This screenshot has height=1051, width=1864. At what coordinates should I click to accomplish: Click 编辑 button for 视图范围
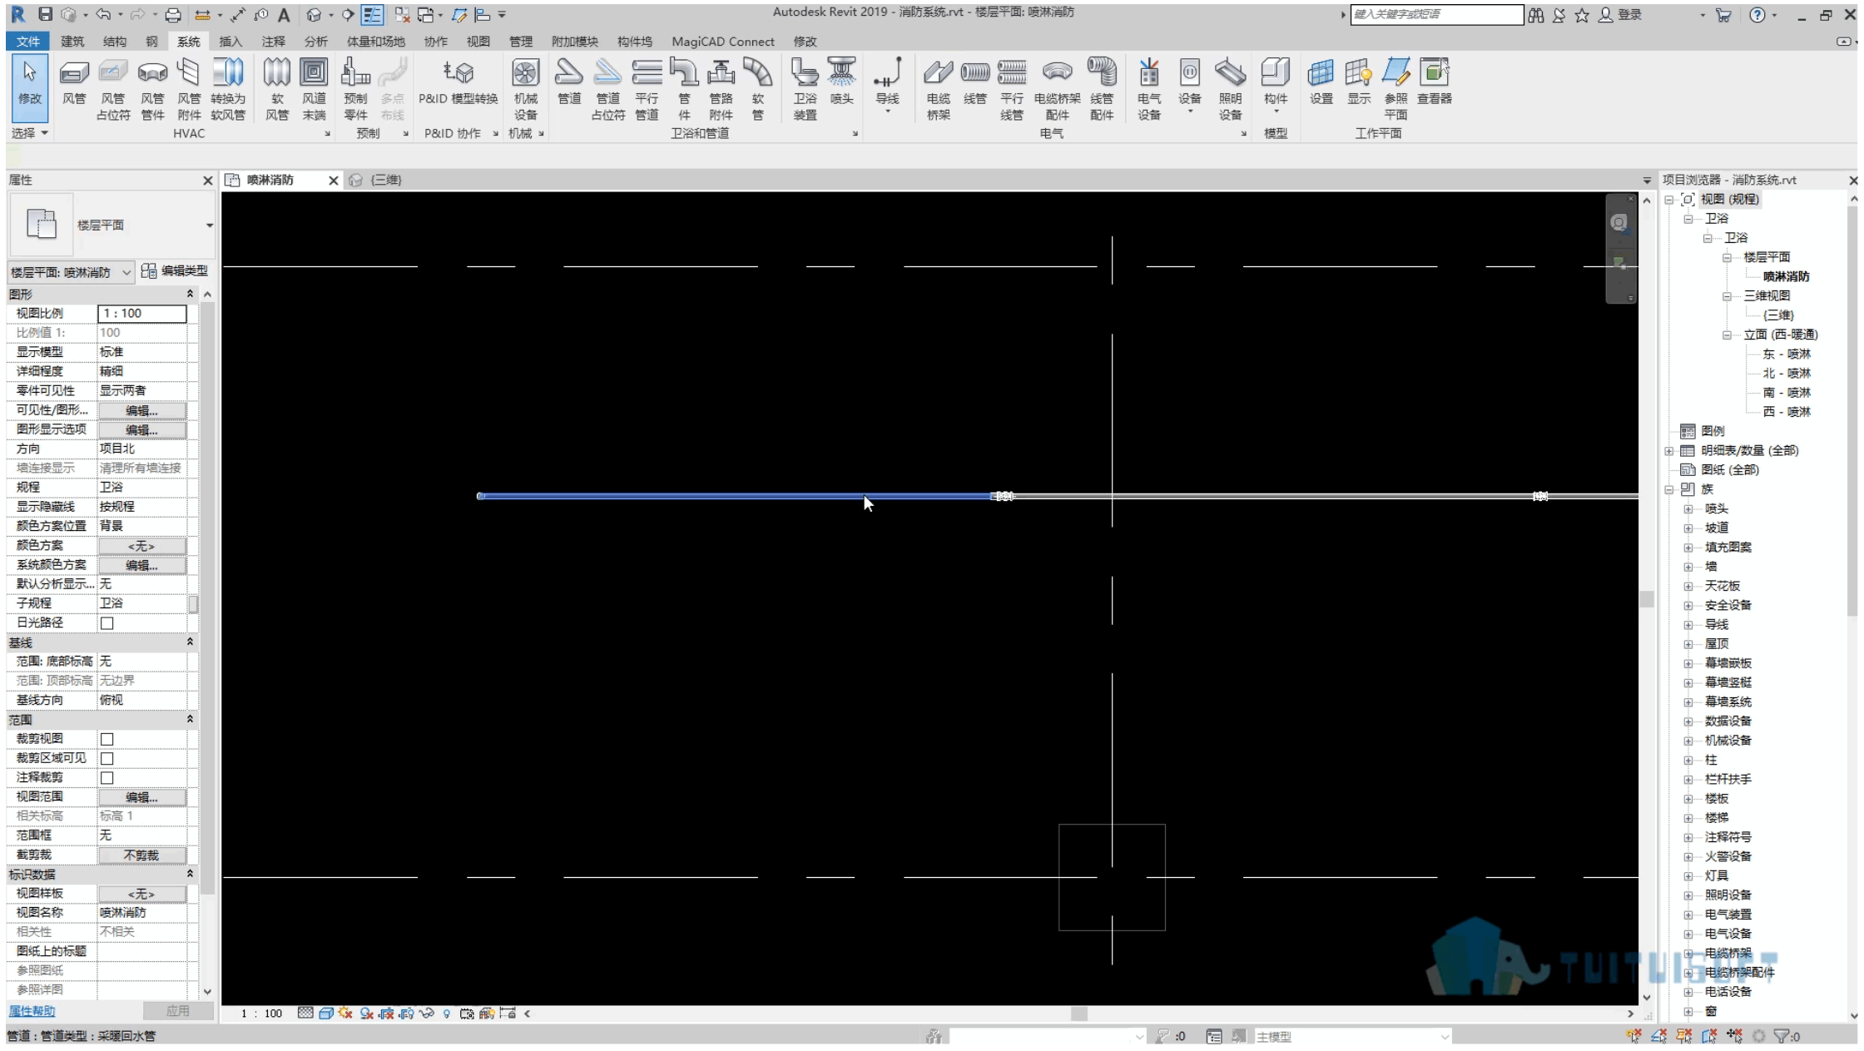142,797
